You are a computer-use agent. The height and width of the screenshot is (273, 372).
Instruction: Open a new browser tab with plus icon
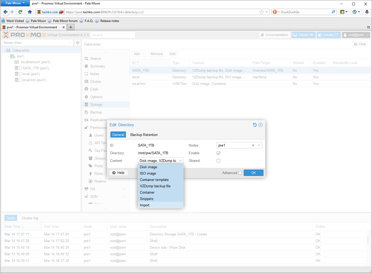(71, 27)
